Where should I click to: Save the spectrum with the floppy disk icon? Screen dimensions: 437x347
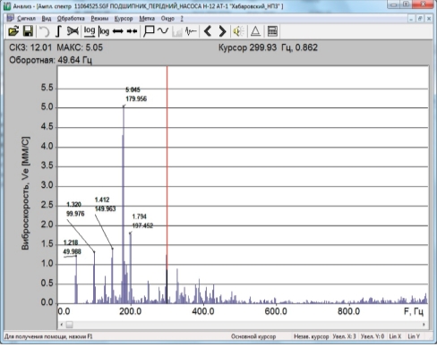28,31
